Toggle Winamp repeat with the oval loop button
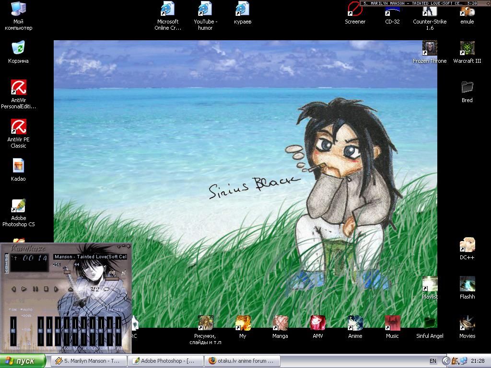491x368 pixels. pyautogui.click(x=106, y=289)
